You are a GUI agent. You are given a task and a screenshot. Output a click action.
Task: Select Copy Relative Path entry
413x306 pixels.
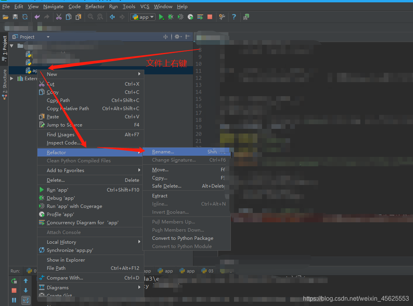(x=90, y=108)
